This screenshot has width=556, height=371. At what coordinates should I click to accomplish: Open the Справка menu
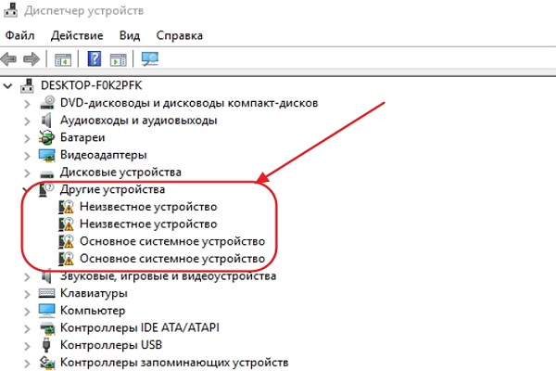tap(180, 35)
